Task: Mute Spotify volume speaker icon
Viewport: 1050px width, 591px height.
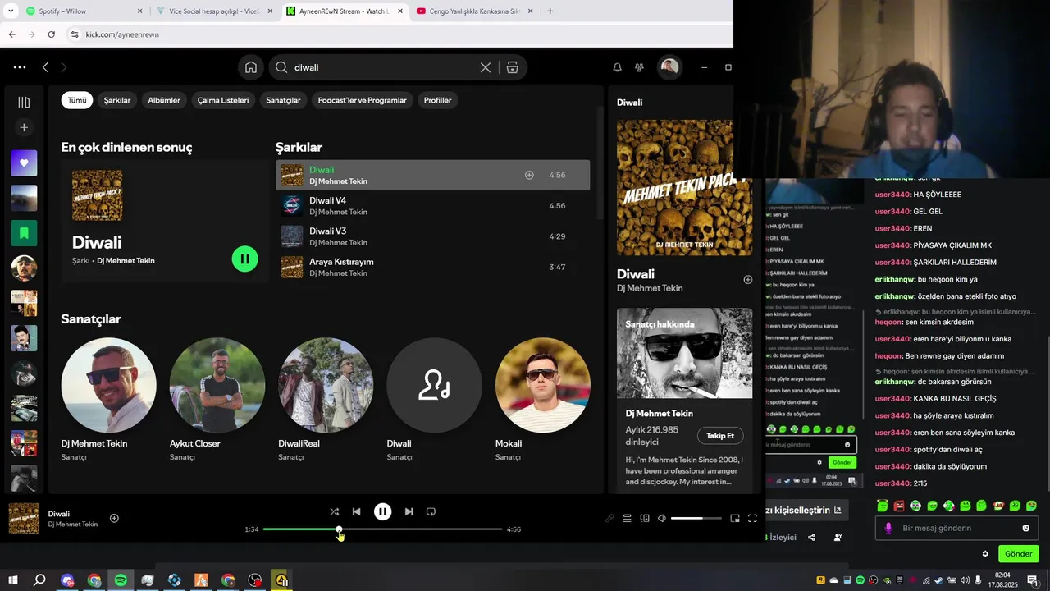Action: 662,518
